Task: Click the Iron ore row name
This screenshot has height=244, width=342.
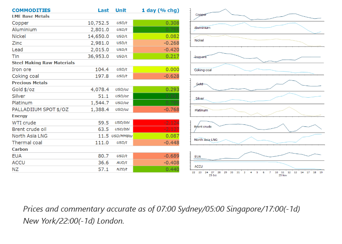Action: [22, 70]
